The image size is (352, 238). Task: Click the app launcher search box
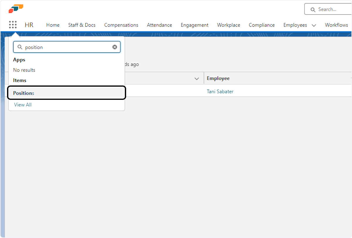click(67, 47)
